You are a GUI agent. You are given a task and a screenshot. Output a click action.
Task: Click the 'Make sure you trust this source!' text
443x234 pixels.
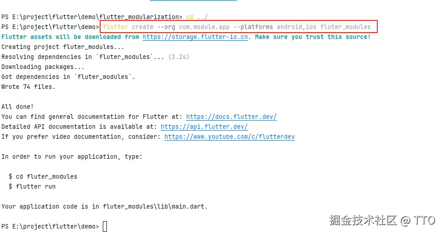[x=313, y=37]
